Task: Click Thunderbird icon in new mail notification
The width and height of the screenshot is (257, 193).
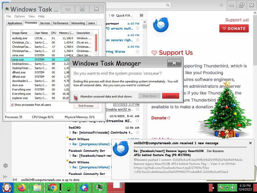Action: (121, 149)
